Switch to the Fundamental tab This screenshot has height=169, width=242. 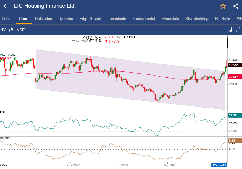(x=143, y=19)
